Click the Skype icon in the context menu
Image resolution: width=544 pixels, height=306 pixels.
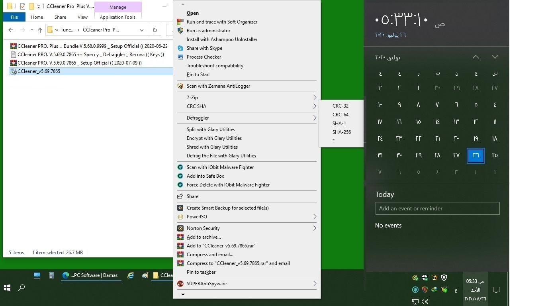180,48
